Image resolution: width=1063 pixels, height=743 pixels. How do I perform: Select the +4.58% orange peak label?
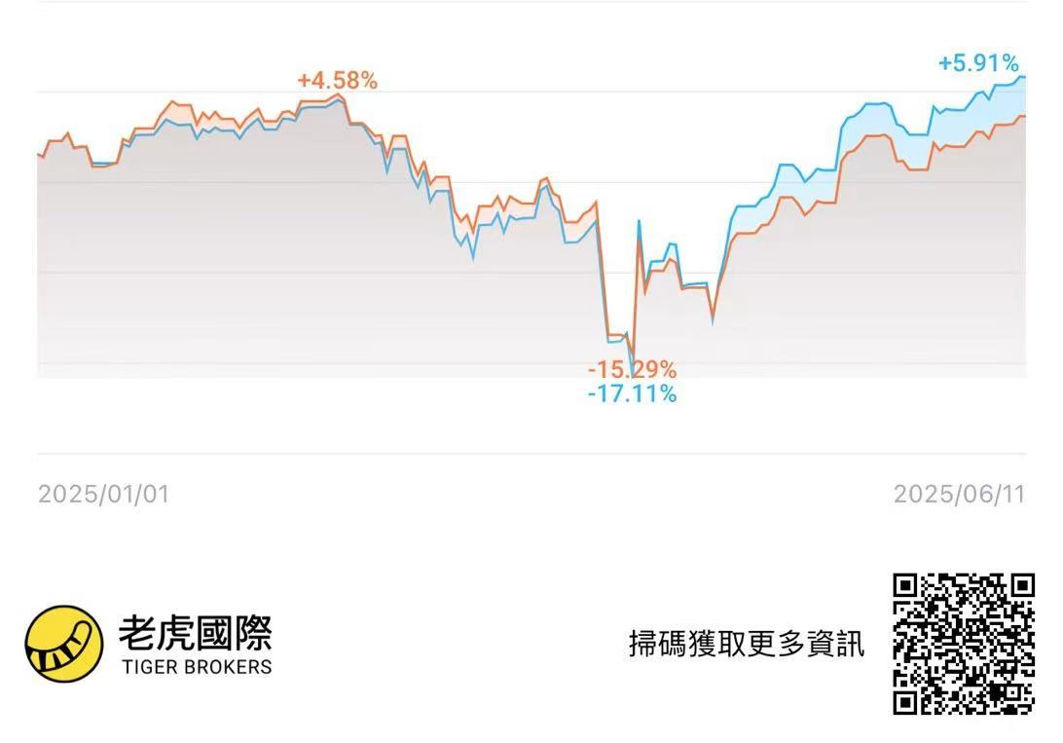(x=338, y=81)
